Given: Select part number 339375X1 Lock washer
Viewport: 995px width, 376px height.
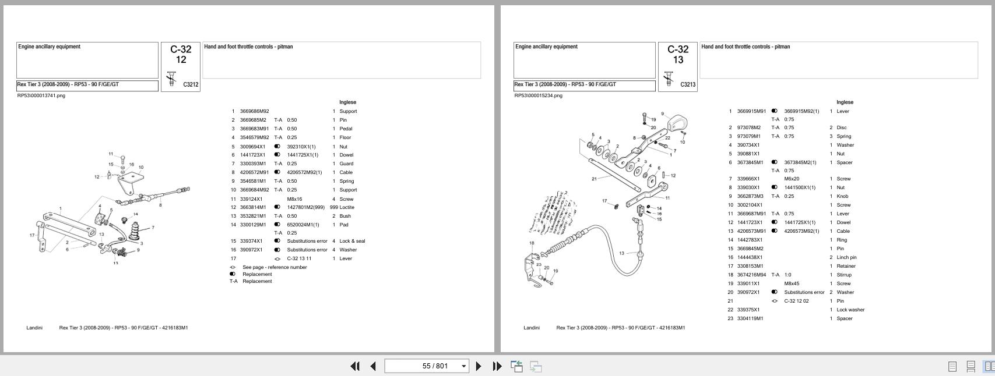Looking at the screenshot, I should [748, 310].
